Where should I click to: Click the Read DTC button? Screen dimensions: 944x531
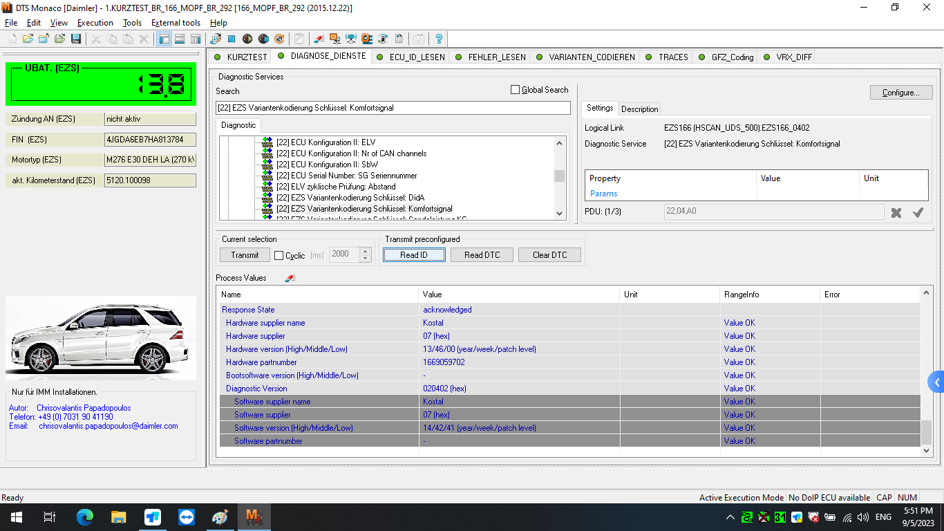[x=482, y=254]
